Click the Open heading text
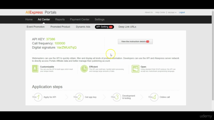This screenshot has width=214, height=120. click(143, 67)
